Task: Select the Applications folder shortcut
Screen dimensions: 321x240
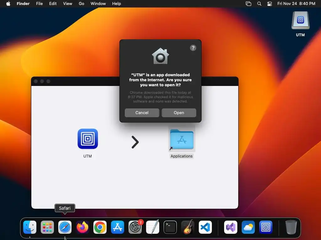Action: point(182,139)
